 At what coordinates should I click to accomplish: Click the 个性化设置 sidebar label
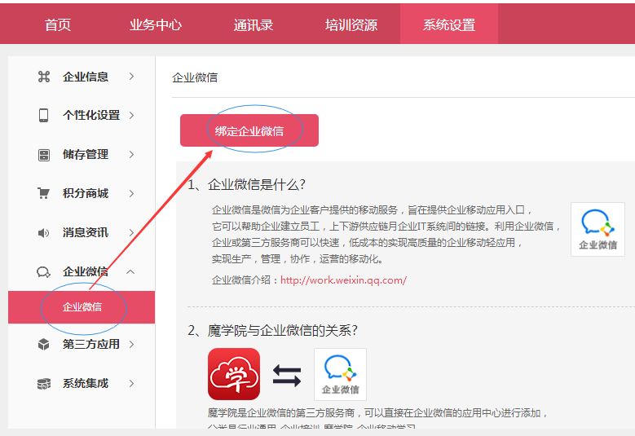pyautogui.click(x=91, y=116)
